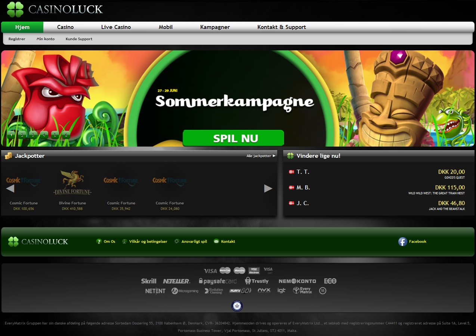Click the Maestro logo
Screen dimensions: 476x336
(x=239, y=270)
